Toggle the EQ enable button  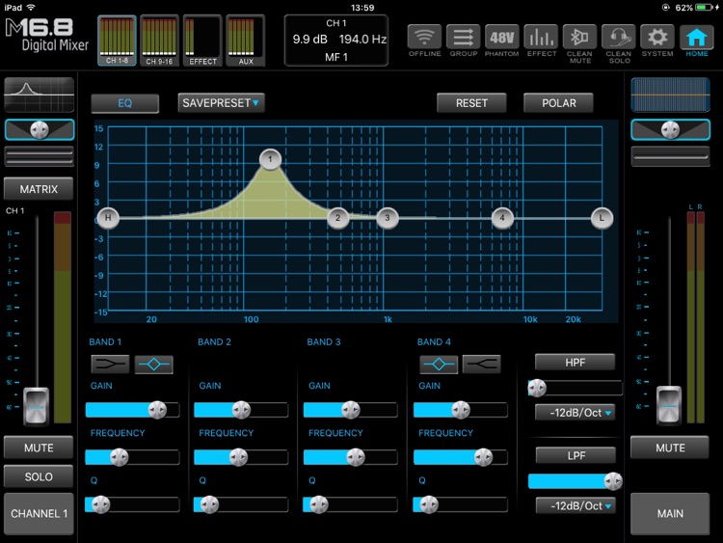point(125,103)
